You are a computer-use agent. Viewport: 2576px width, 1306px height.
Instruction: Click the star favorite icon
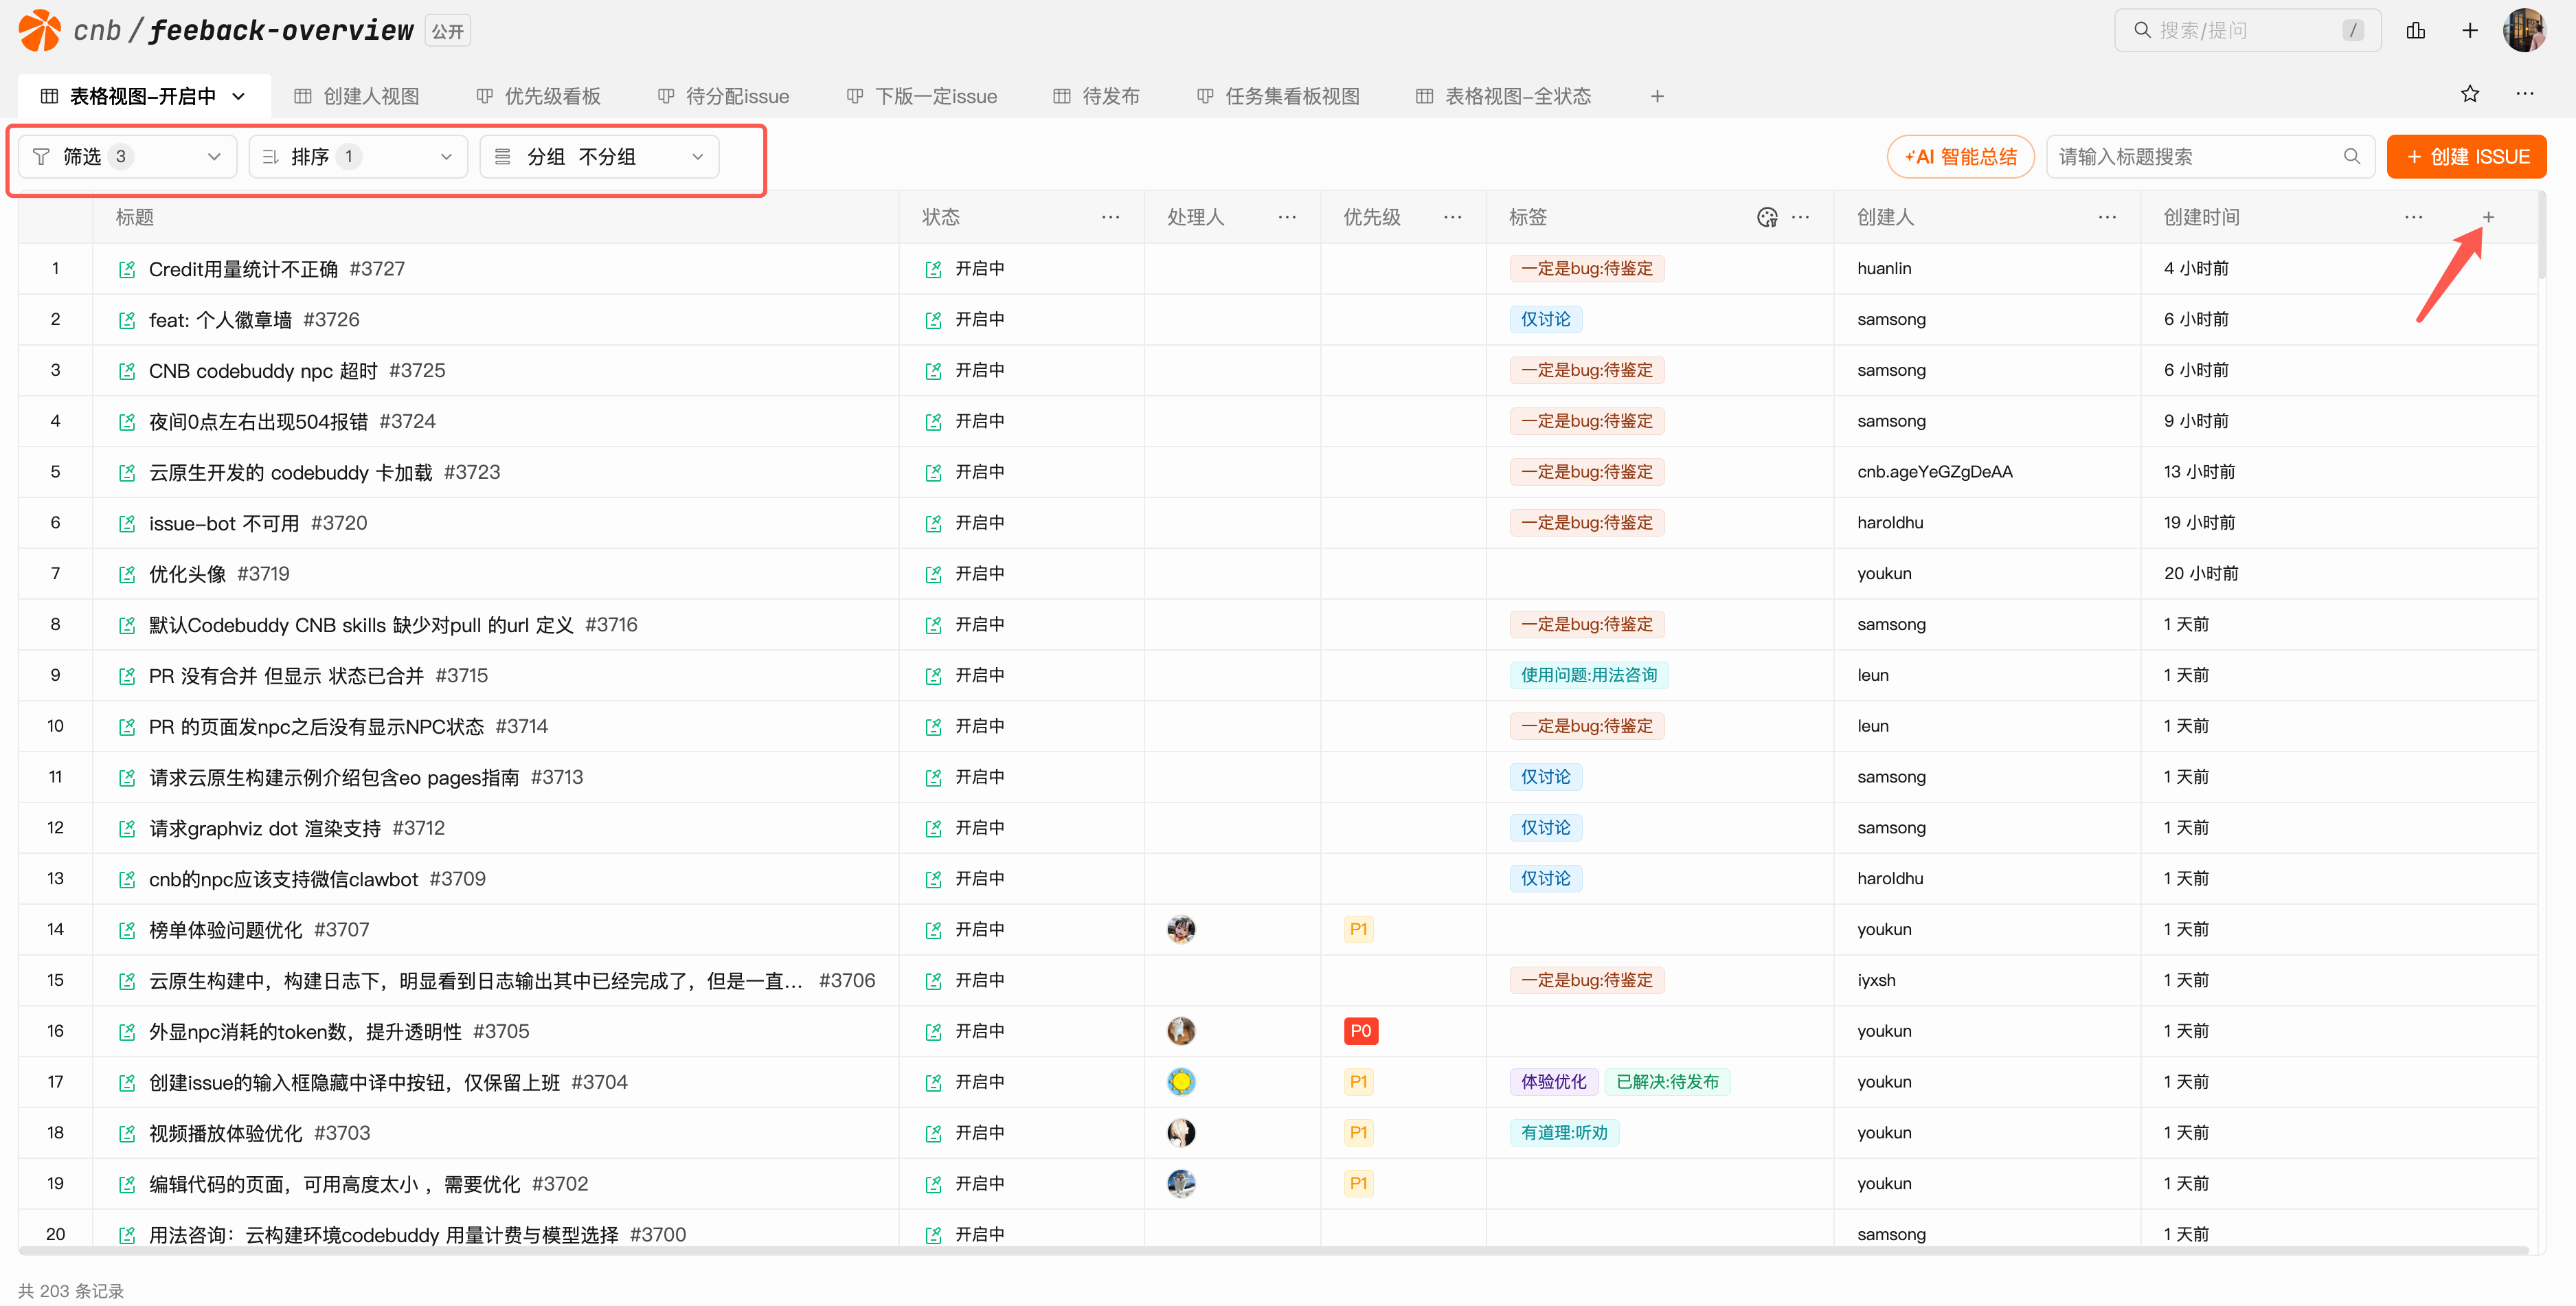(2470, 94)
